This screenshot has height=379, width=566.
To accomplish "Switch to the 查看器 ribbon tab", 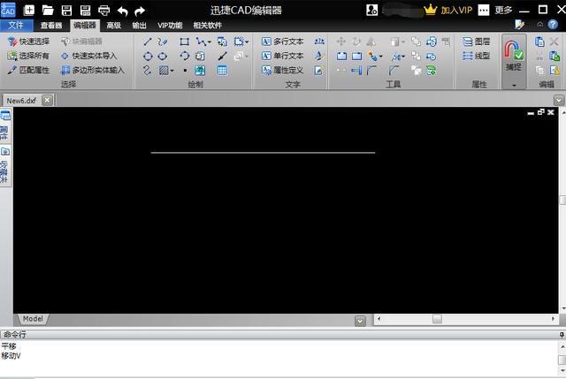I will point(51,26).
